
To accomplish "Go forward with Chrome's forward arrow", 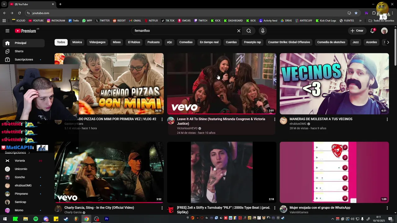I will pyautogui.click(x=12, y=13).
